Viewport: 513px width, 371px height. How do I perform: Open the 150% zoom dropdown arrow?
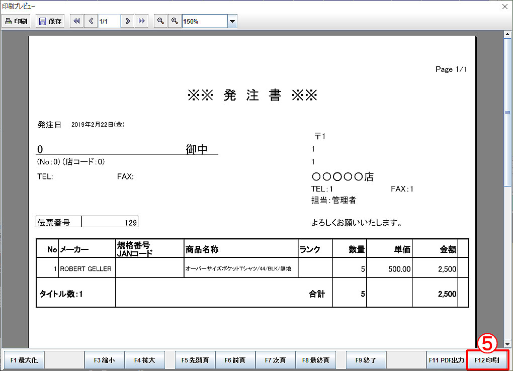coord(232,21)
